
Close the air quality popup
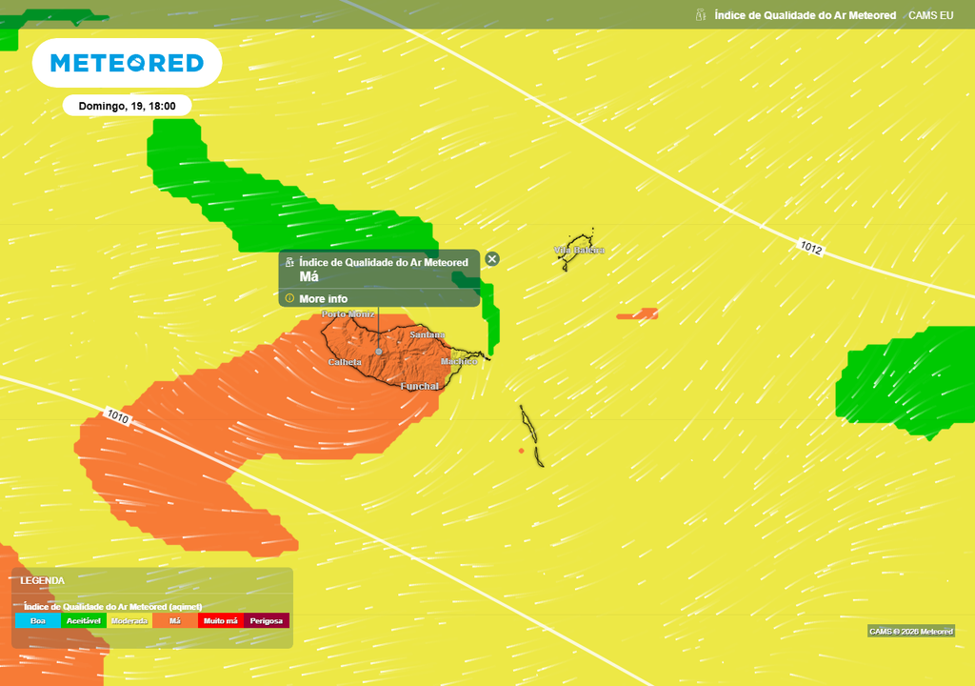tap(492, 259)
